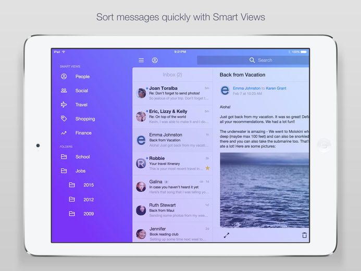This screenshot has height=271, width=361.
Task: Open the Jobs folder icon
Action: [x=64, y=171]
